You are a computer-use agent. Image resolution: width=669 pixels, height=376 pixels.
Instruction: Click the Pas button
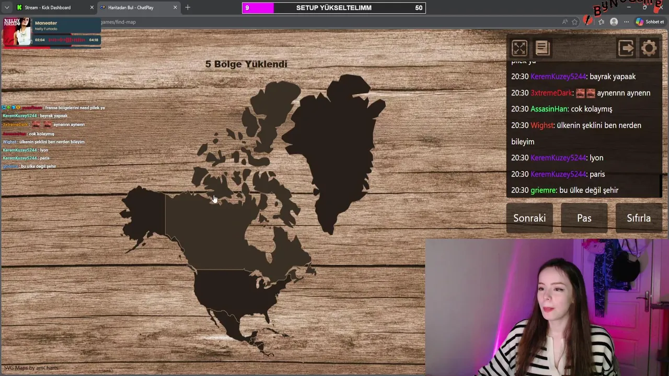click(584, 218)
